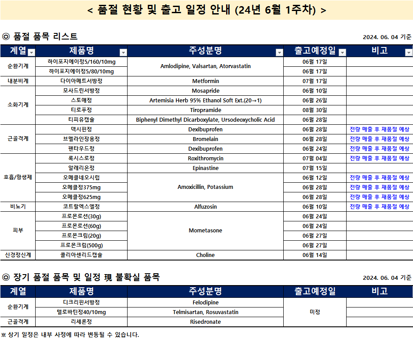Click the 다이아메트서방정 product cell
This screenshot has height=340, width=413.
click(81, 81)
